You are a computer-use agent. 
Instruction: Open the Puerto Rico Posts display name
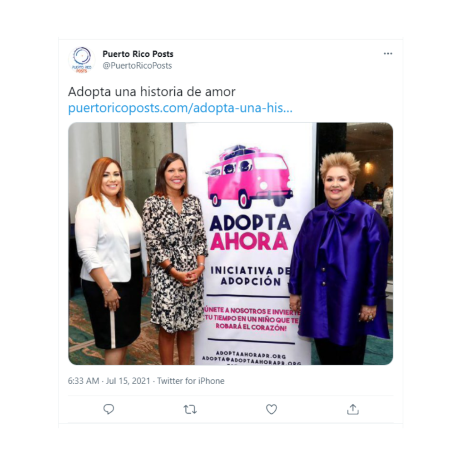[x=138, y=54]
